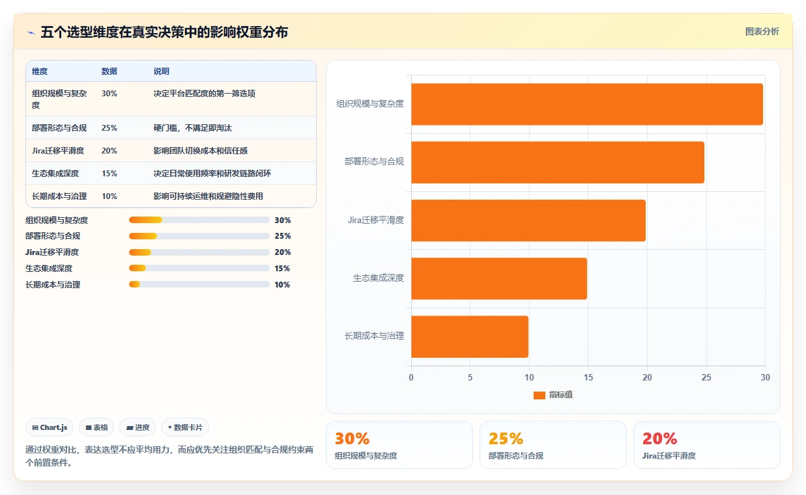Open the 25% 部署形态与合规 data card
The height and width of the screenshot is (495, 806).
point(553,445)
